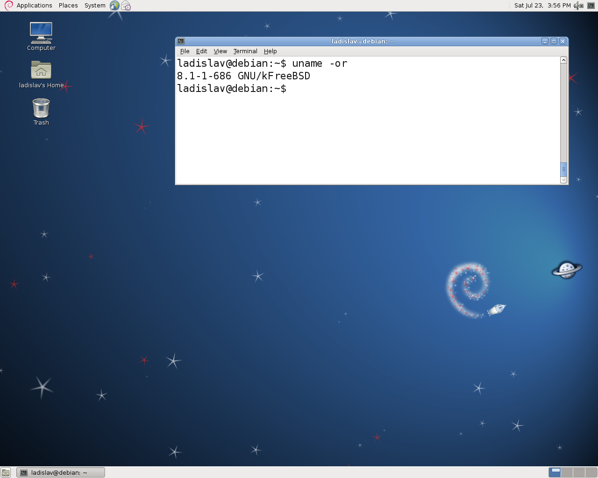
Task: Close the terminal window
Action: pos(562,41)
